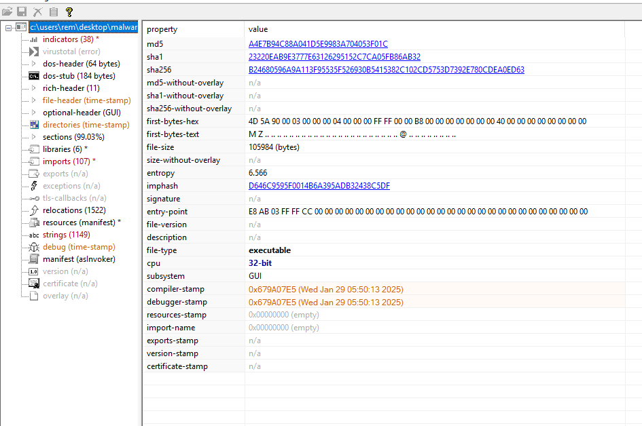
Task: Open manifest (asInvoker) entry
Action: (x=79, y=259)
